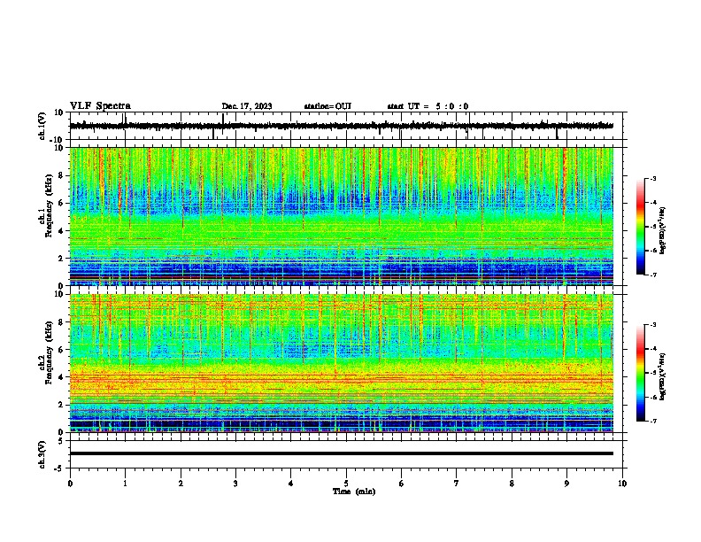Click the 'station=OUJ' label
Image resolution: width=701 pixels, height=542 pixels.
[x=327, y=106]
